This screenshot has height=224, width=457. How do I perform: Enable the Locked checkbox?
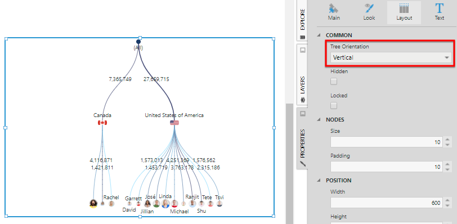coord(334,105)
